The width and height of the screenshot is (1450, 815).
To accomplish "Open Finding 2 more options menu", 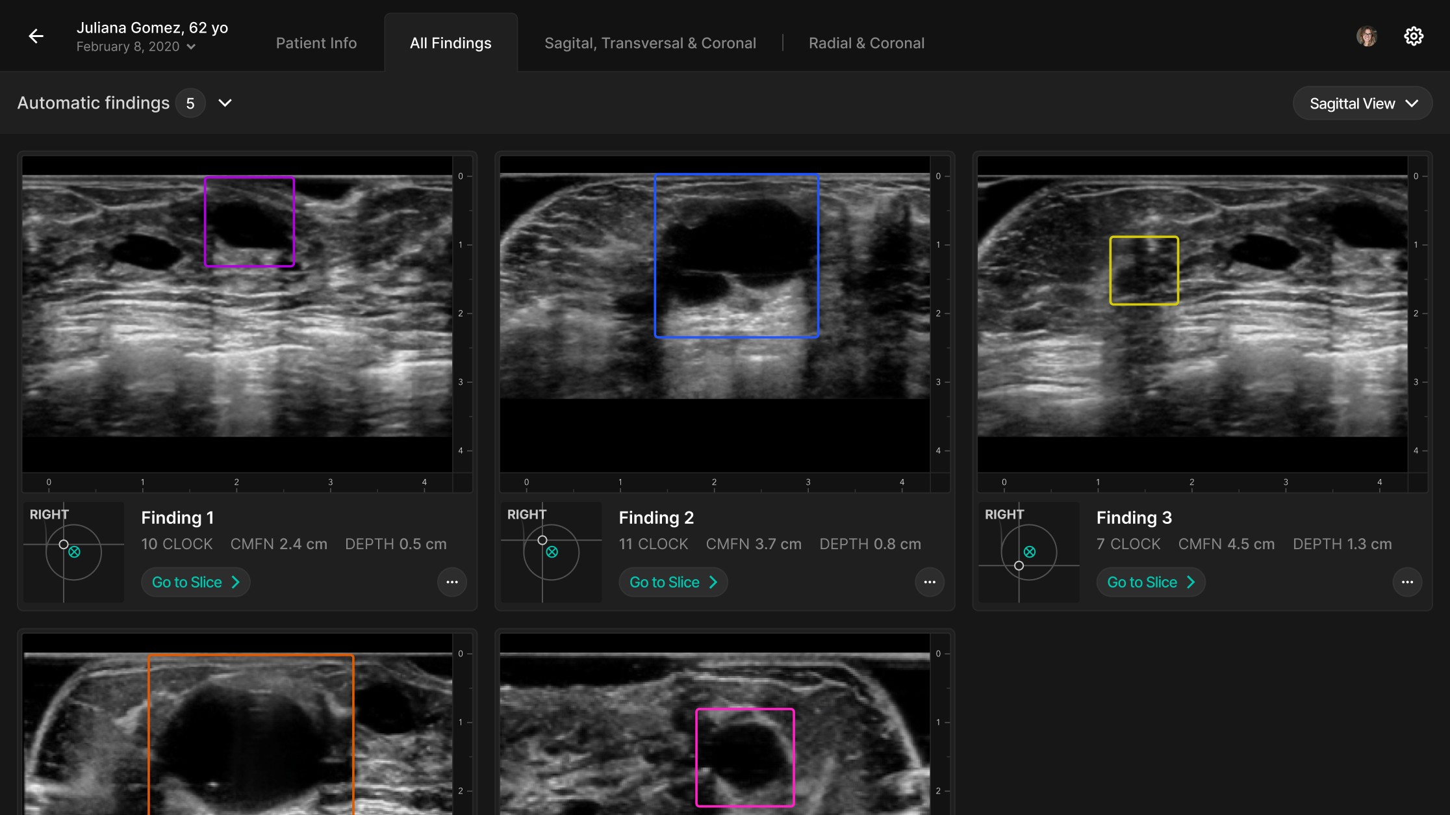I will point(930,582).
